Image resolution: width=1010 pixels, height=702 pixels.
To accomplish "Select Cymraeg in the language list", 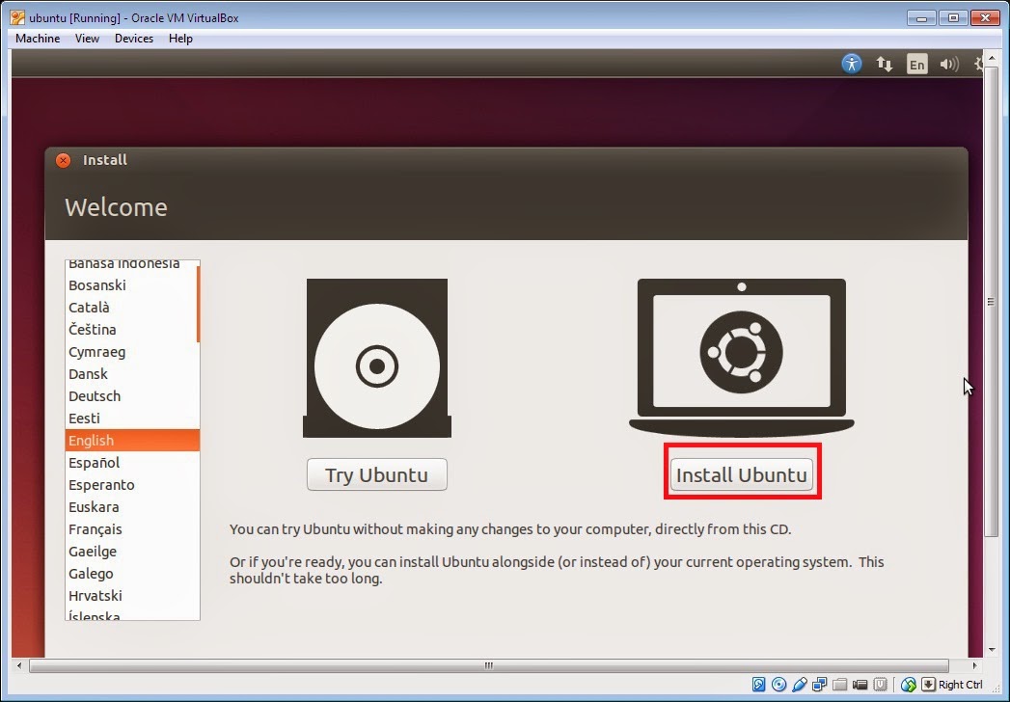I will pyautogui.click(x=132, y=352).
